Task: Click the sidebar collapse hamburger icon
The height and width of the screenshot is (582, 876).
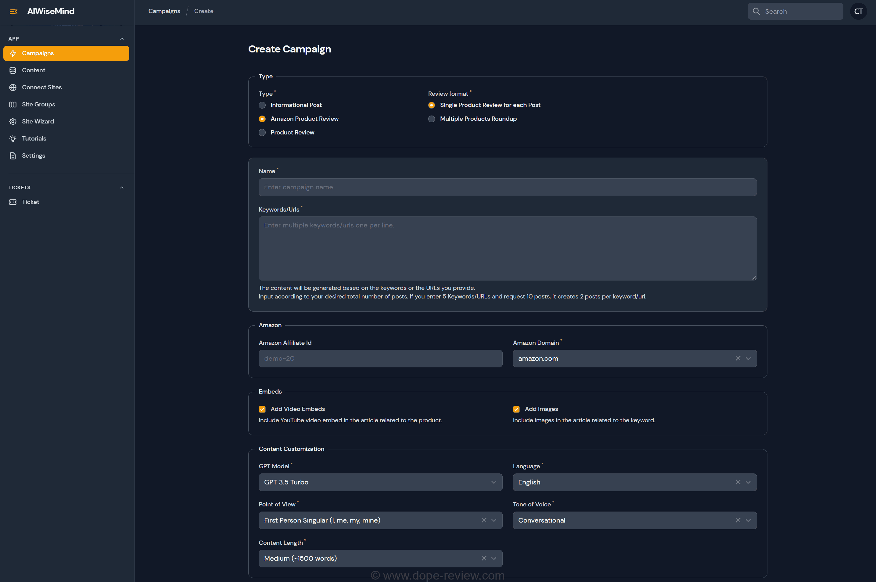Action: pos(13,12)
